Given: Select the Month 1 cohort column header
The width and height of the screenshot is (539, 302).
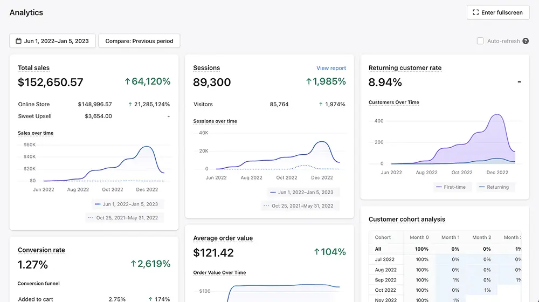Looking at the screenshot, I should point(450,237).
